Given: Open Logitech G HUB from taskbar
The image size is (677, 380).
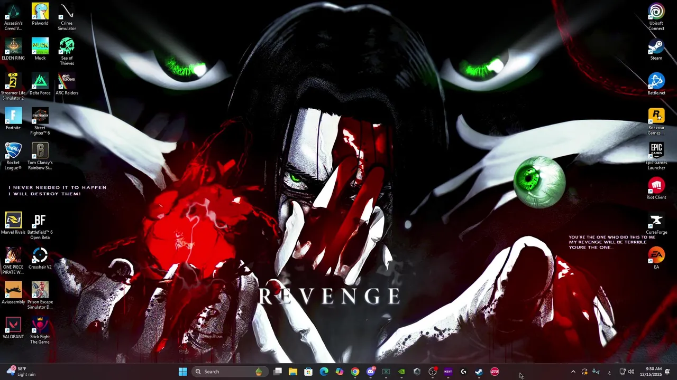Looking at the screenshot, I should tap(463, 372).
